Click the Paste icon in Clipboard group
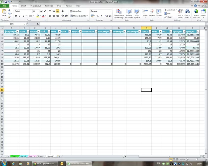Image resolution: width=208 pixels, height=166 pixels. tap(4, 13)
